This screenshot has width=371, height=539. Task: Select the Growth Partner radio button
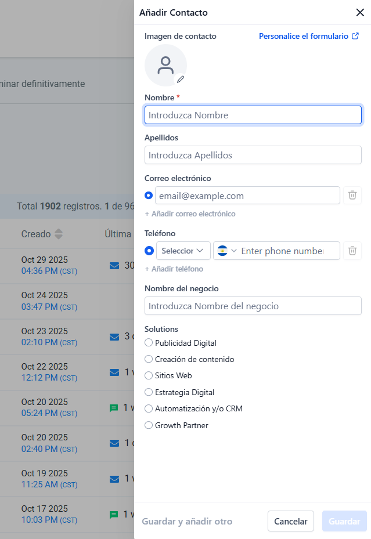(x=149, y=425)
